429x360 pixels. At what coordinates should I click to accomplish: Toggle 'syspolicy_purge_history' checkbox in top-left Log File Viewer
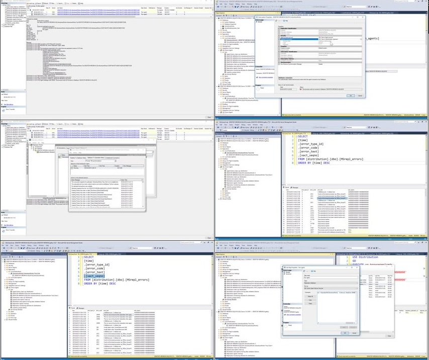(x=7, y=23)
